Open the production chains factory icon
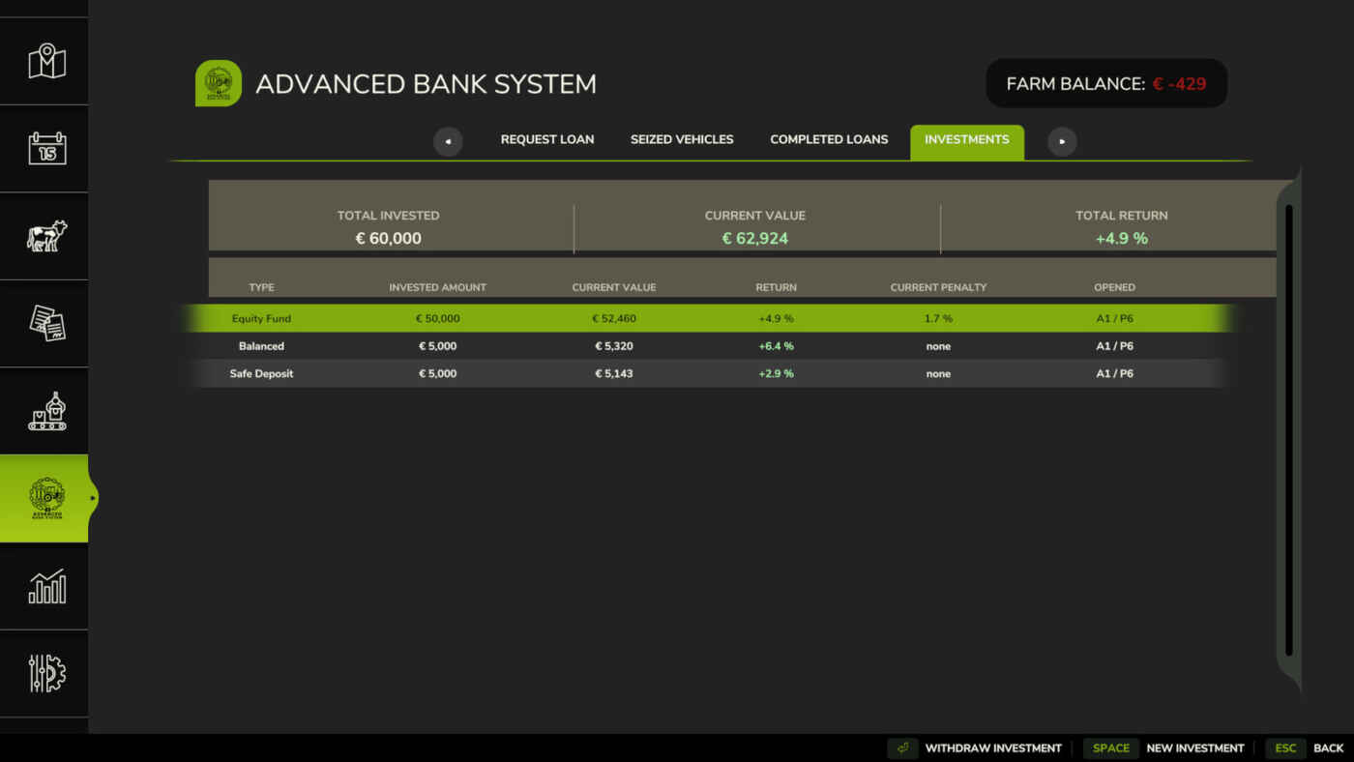This screenshot has height=762, width=1354. pos(46,411)
